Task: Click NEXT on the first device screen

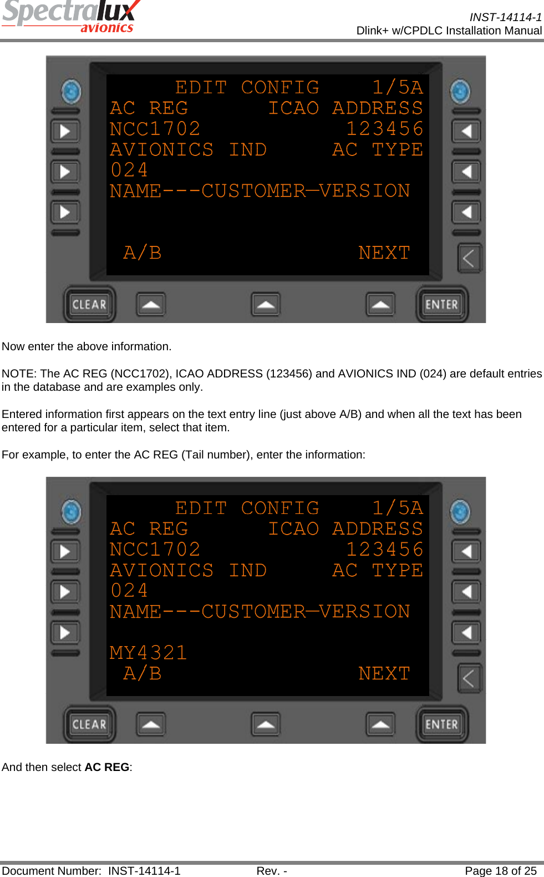Action: [384, 253]
